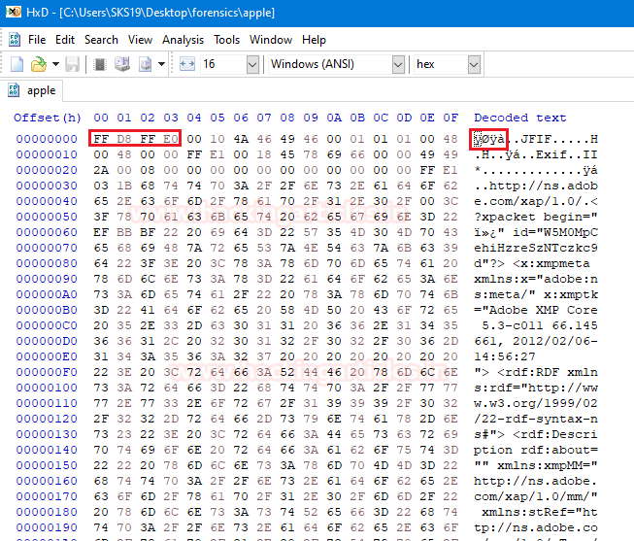Click the 2A byte at offset 00000020
Image resolution: width=634 pixels, height=541 pixels.
(101, 170)
